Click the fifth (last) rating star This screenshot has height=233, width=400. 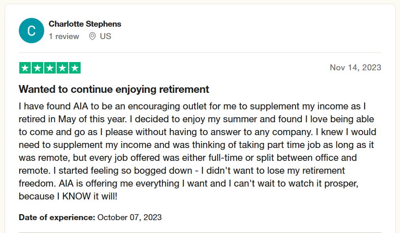[75, 68]
